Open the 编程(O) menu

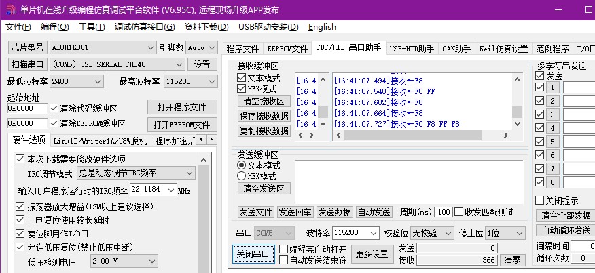[54, 27]
